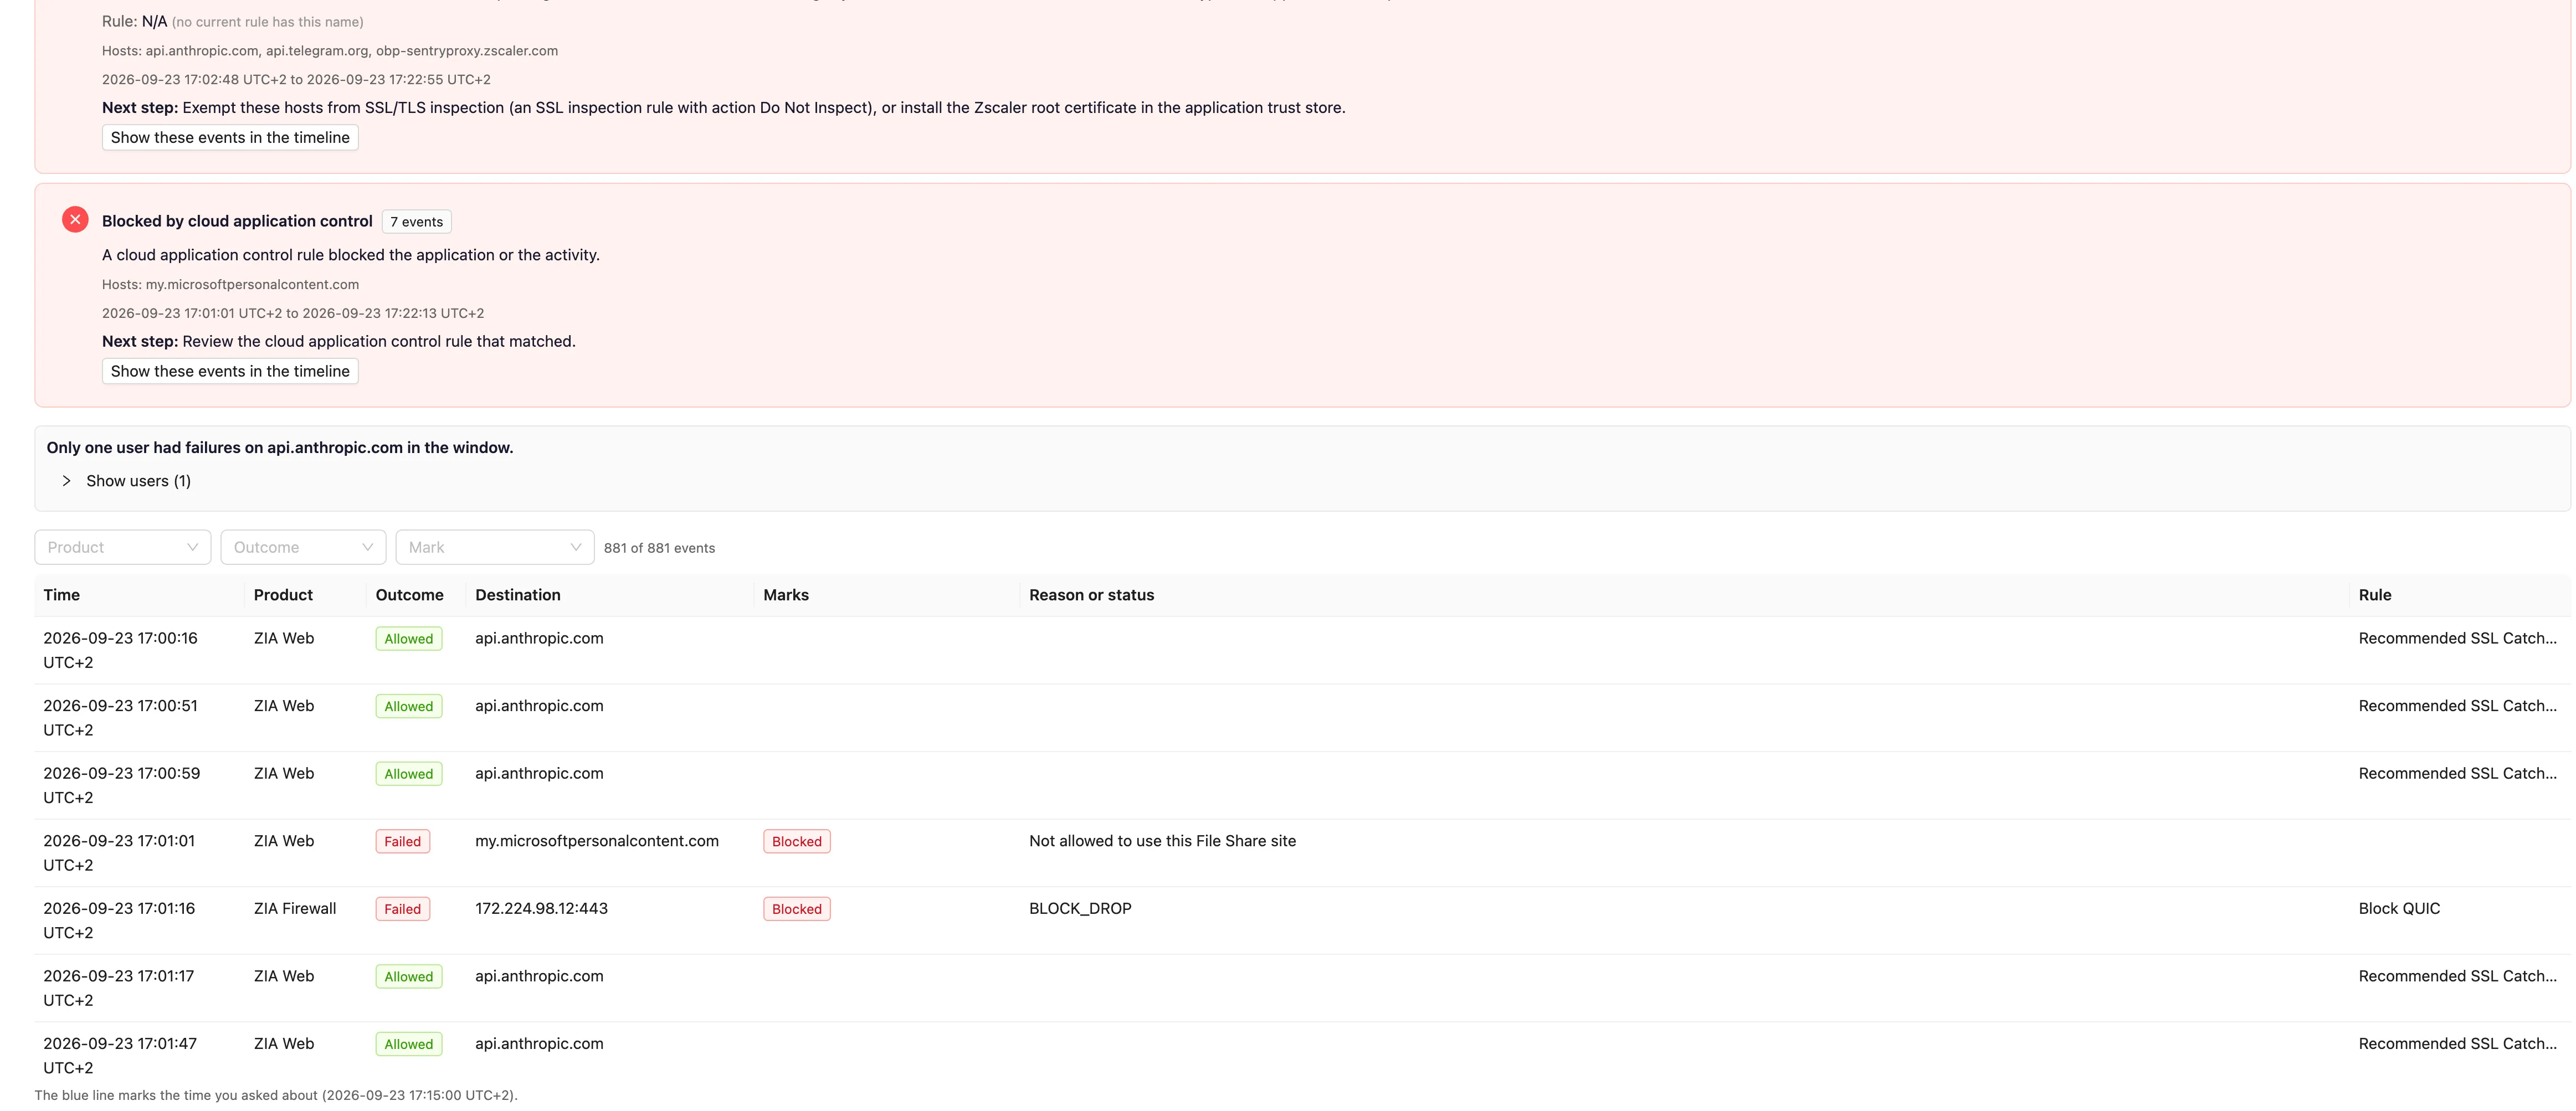Click the 2026-09-23 17:01:16 timestamp

119,920
